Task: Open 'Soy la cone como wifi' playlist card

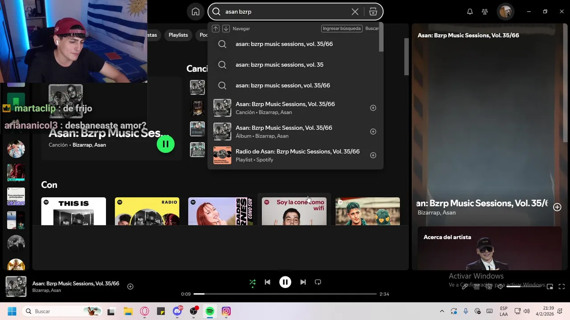Action: click(x=294, y=211)
